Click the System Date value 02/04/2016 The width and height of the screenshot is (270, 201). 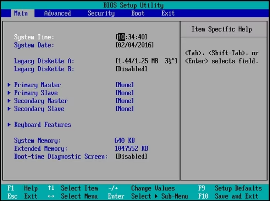click(135, 45)
